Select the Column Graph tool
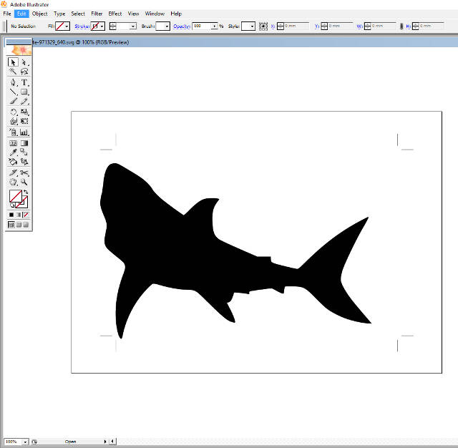This screenshot has width=458, height=448. click(x=24, y=132)
